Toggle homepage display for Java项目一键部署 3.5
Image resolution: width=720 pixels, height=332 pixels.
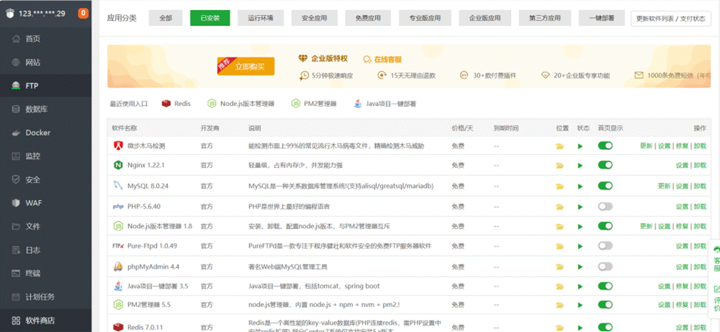(605, 286)
